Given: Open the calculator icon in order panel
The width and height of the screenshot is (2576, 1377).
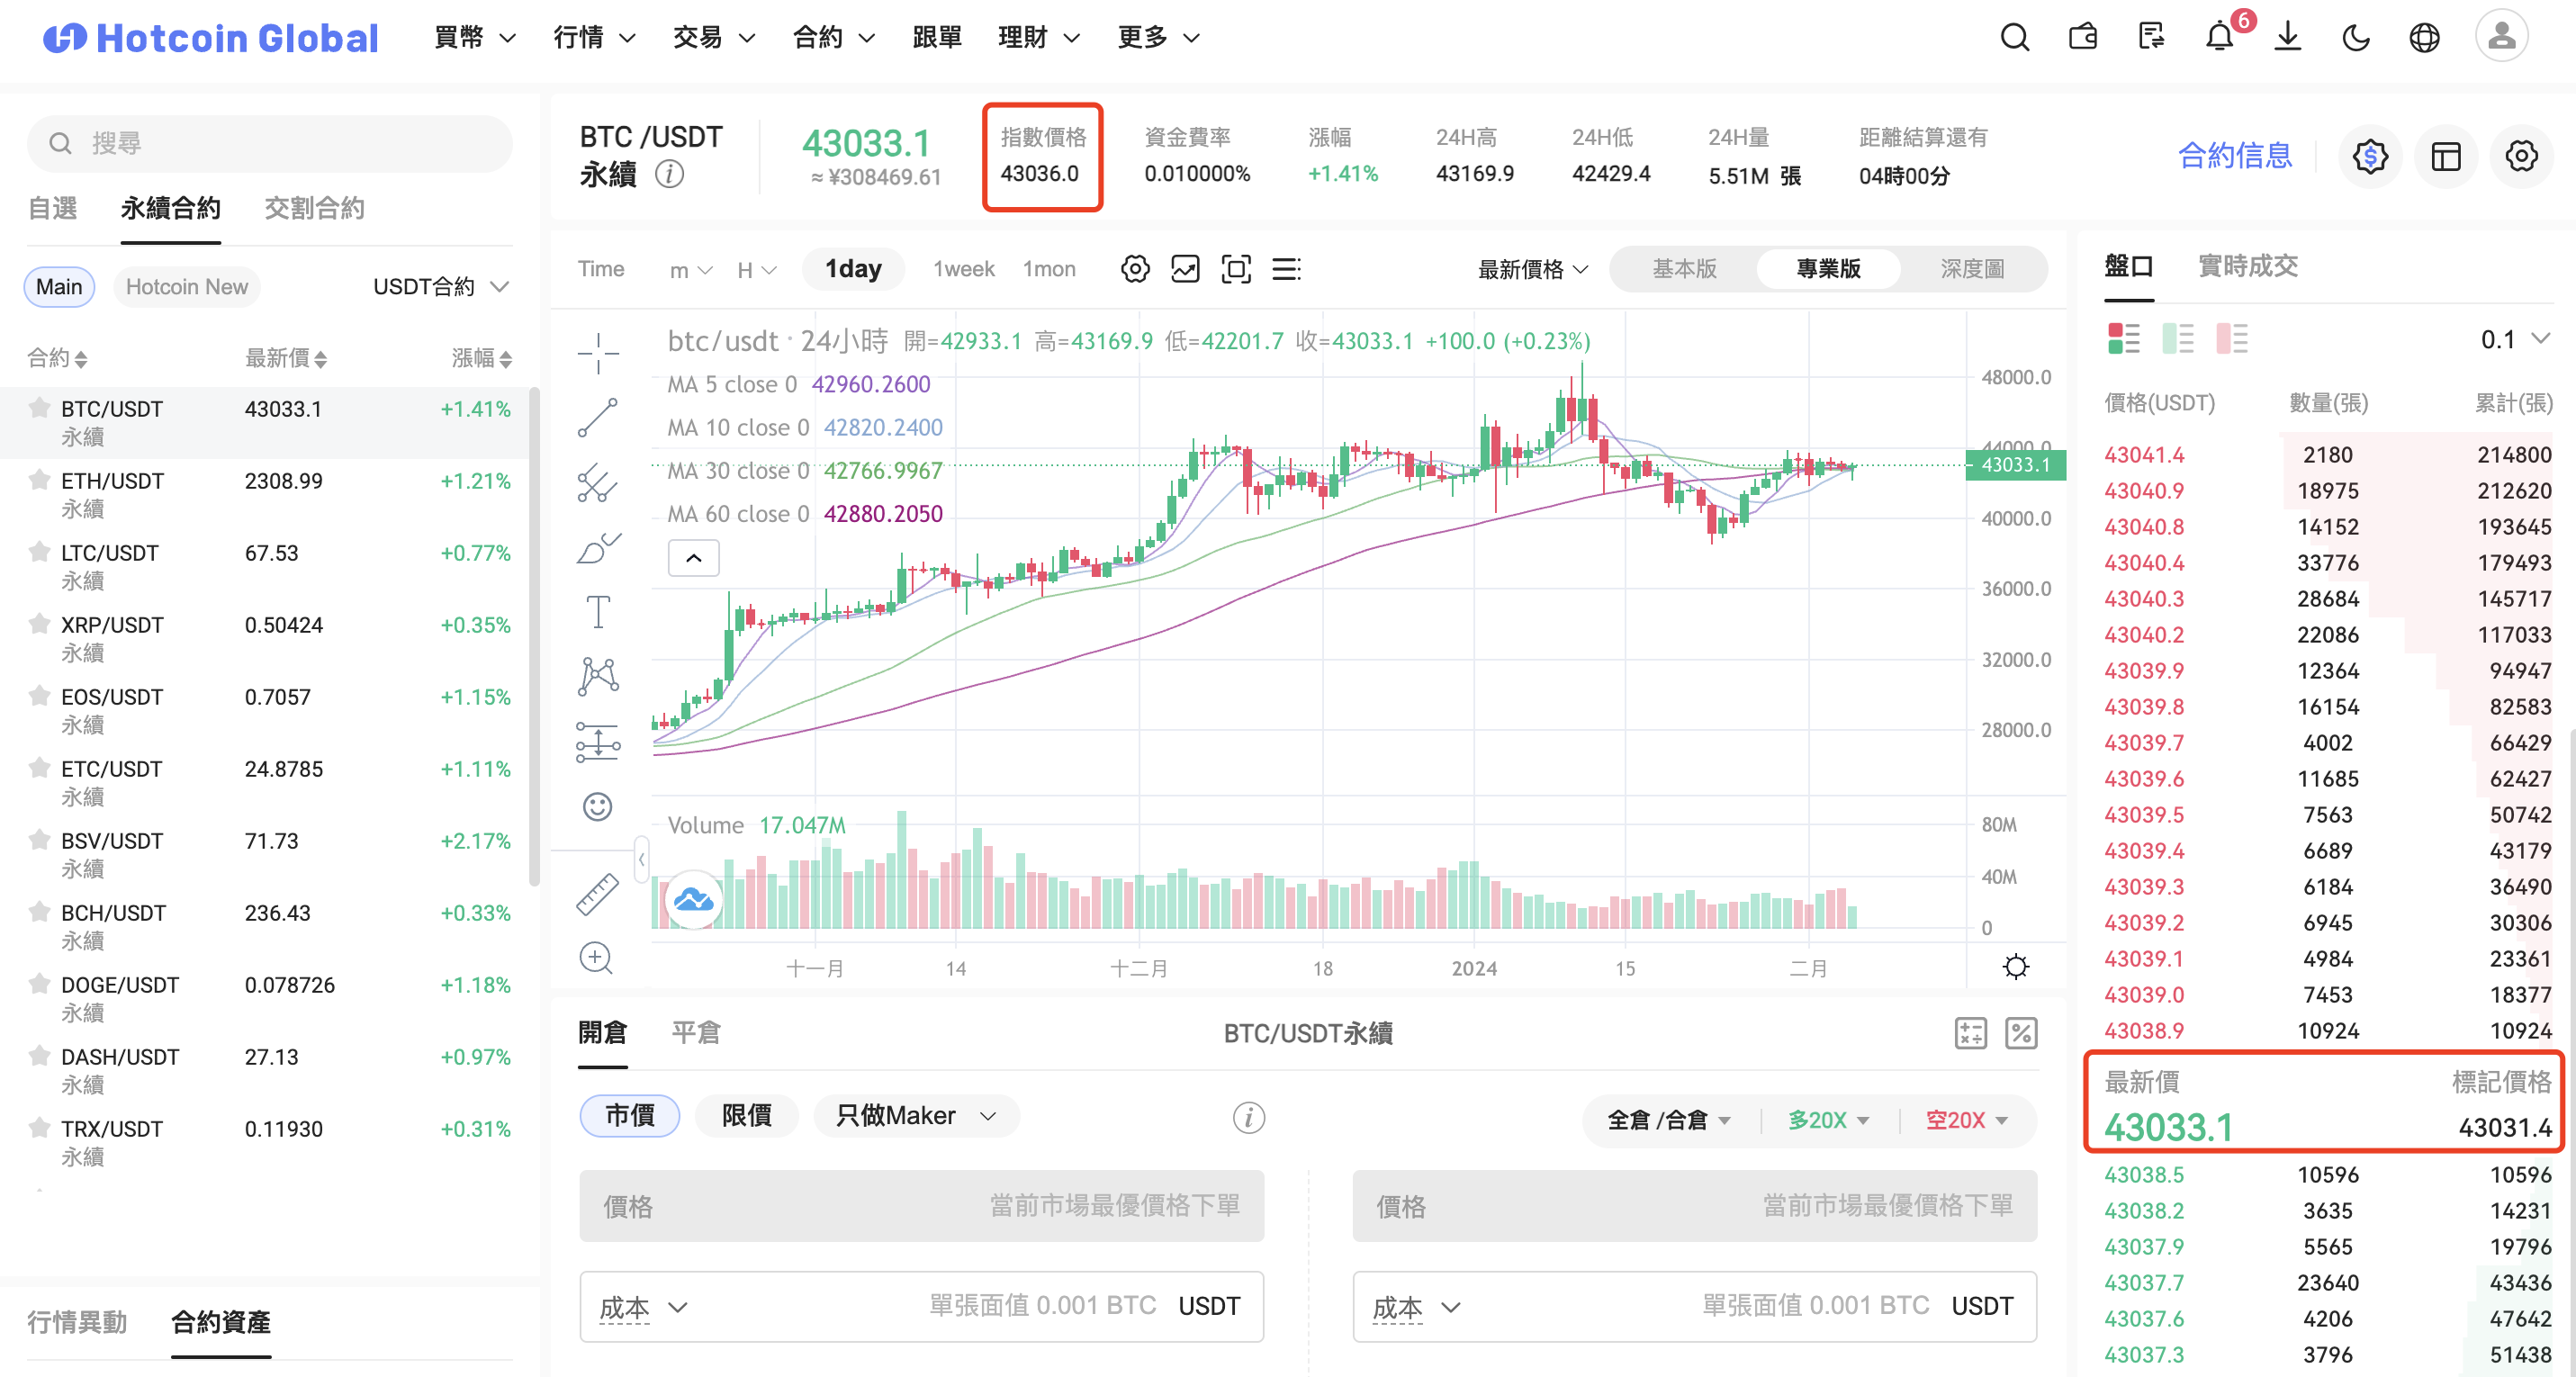Looking at the screenshot, I should pos(1970,1033).
